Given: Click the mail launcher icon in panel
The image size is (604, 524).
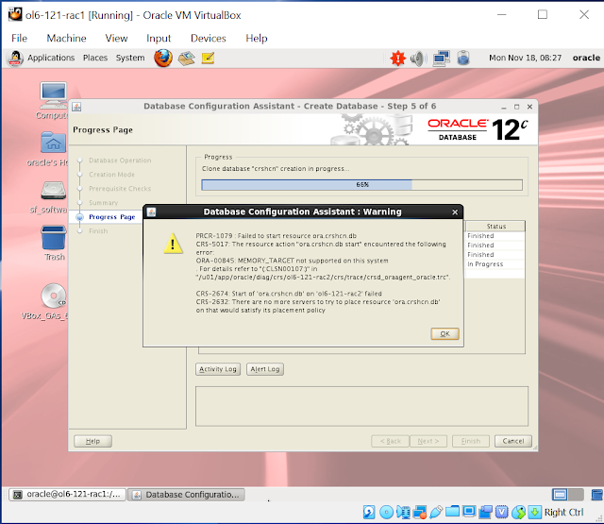Looking at the screenshot, I should coord(187,59).
